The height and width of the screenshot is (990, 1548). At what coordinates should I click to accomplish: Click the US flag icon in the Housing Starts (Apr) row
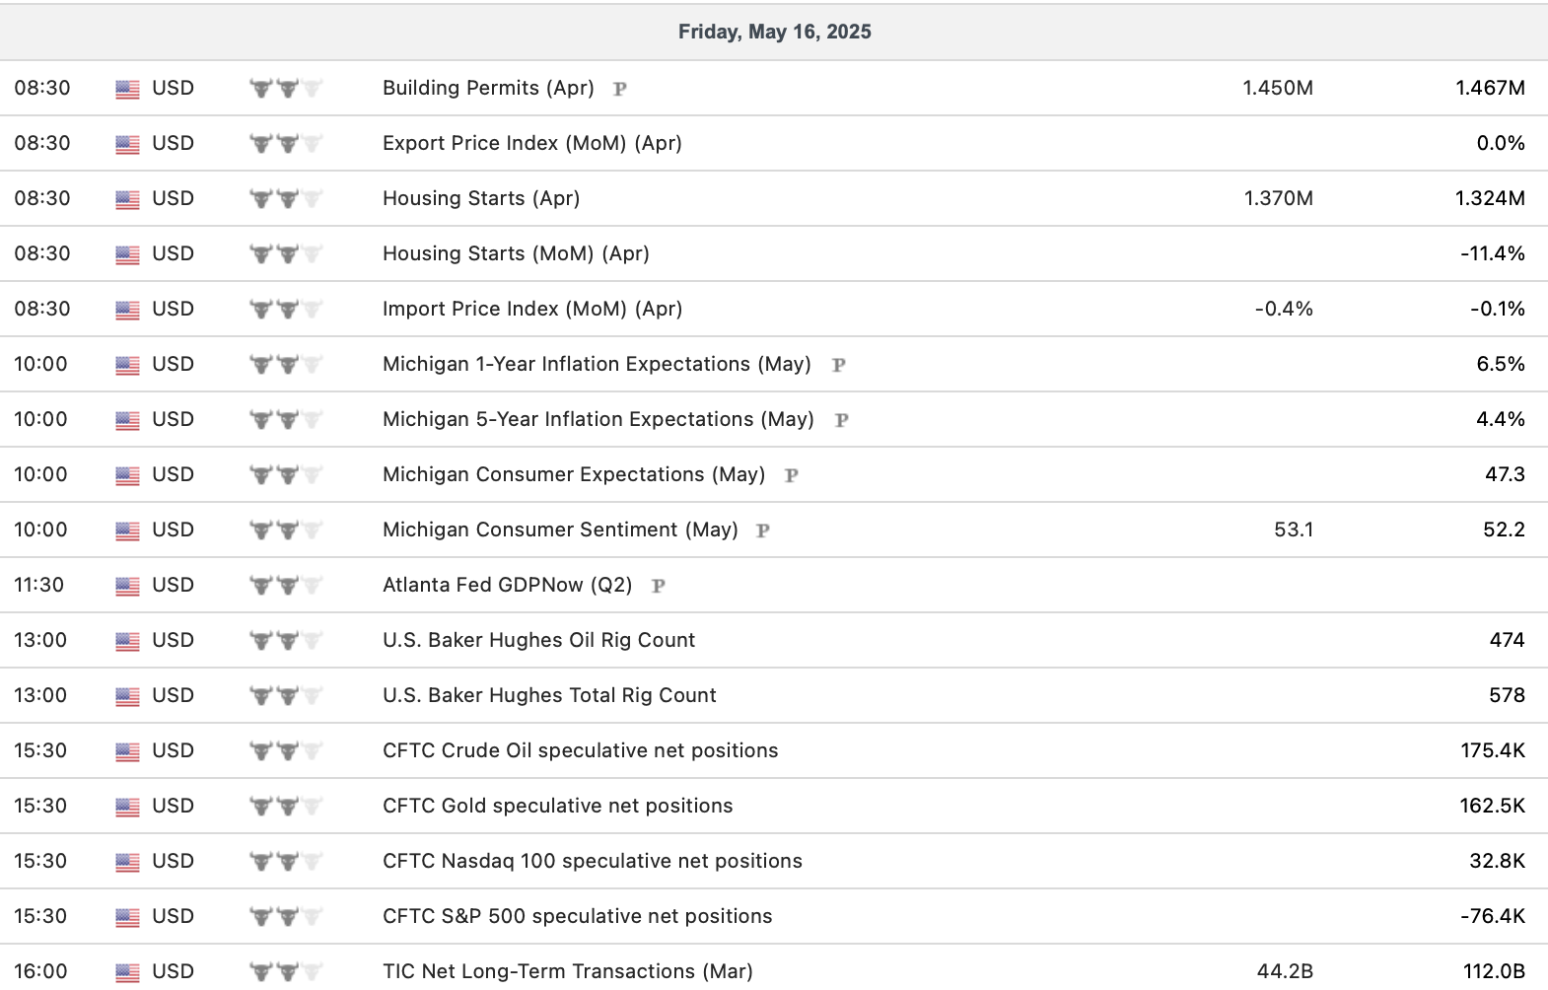127,199
